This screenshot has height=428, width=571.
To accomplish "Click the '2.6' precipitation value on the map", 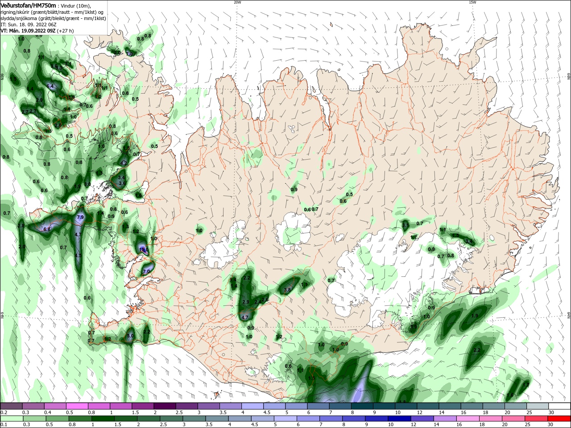I will point(265,300).
